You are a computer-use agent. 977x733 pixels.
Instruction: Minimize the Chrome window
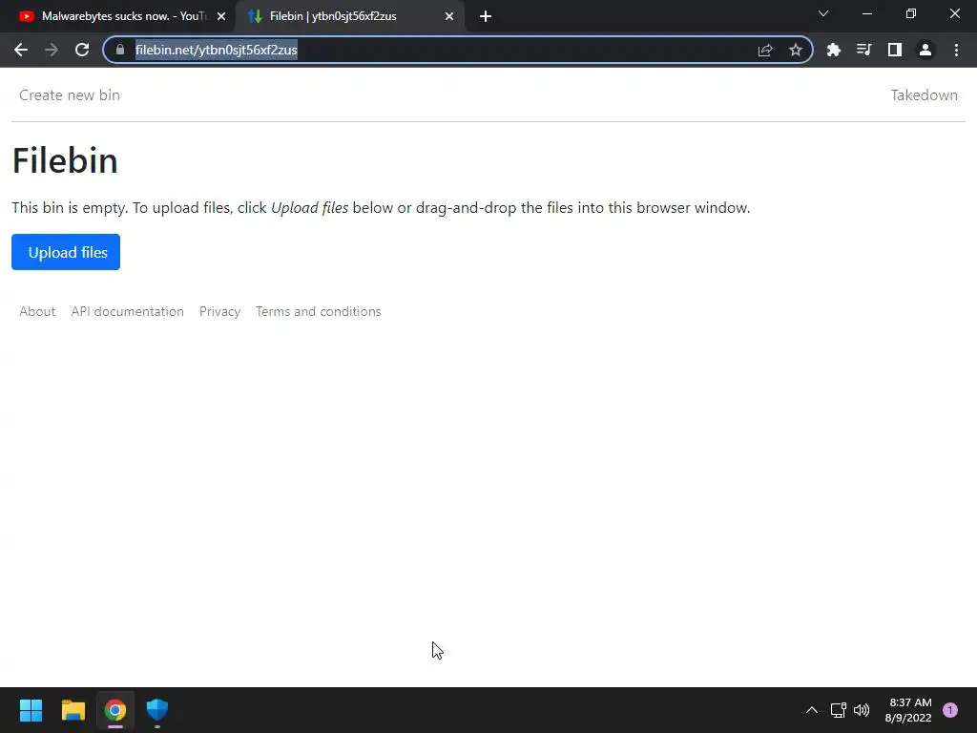pos(866,13)
